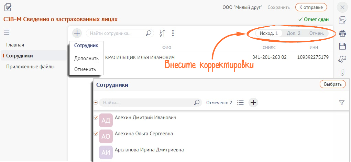Click the list view icon near Отмечено
This screenshot has height=162, width=351.
click(240, 103)
